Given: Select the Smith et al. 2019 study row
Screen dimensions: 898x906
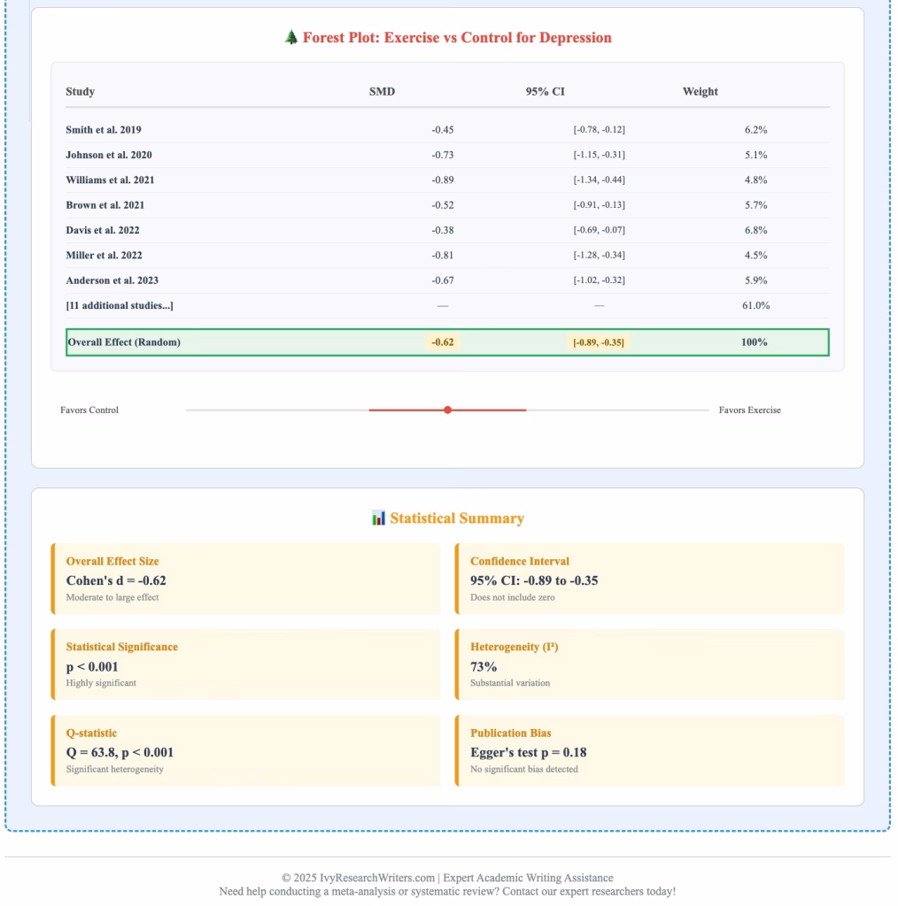Looking at the screenshot, I should pyautogui.click(x=103, y=130).
